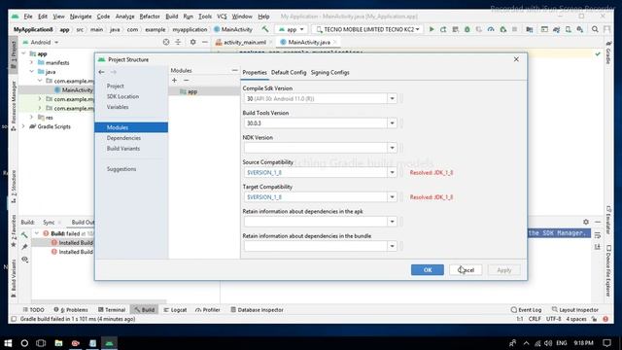Click Build panel settings gear icon
This screenshot has height=350, width=622.
[586, 222]
